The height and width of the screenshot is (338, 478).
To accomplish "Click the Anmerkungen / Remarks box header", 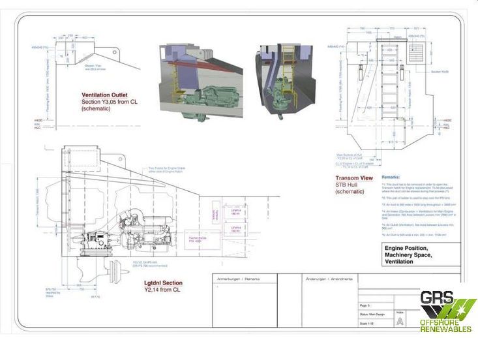I will click(x=238, y=279).
